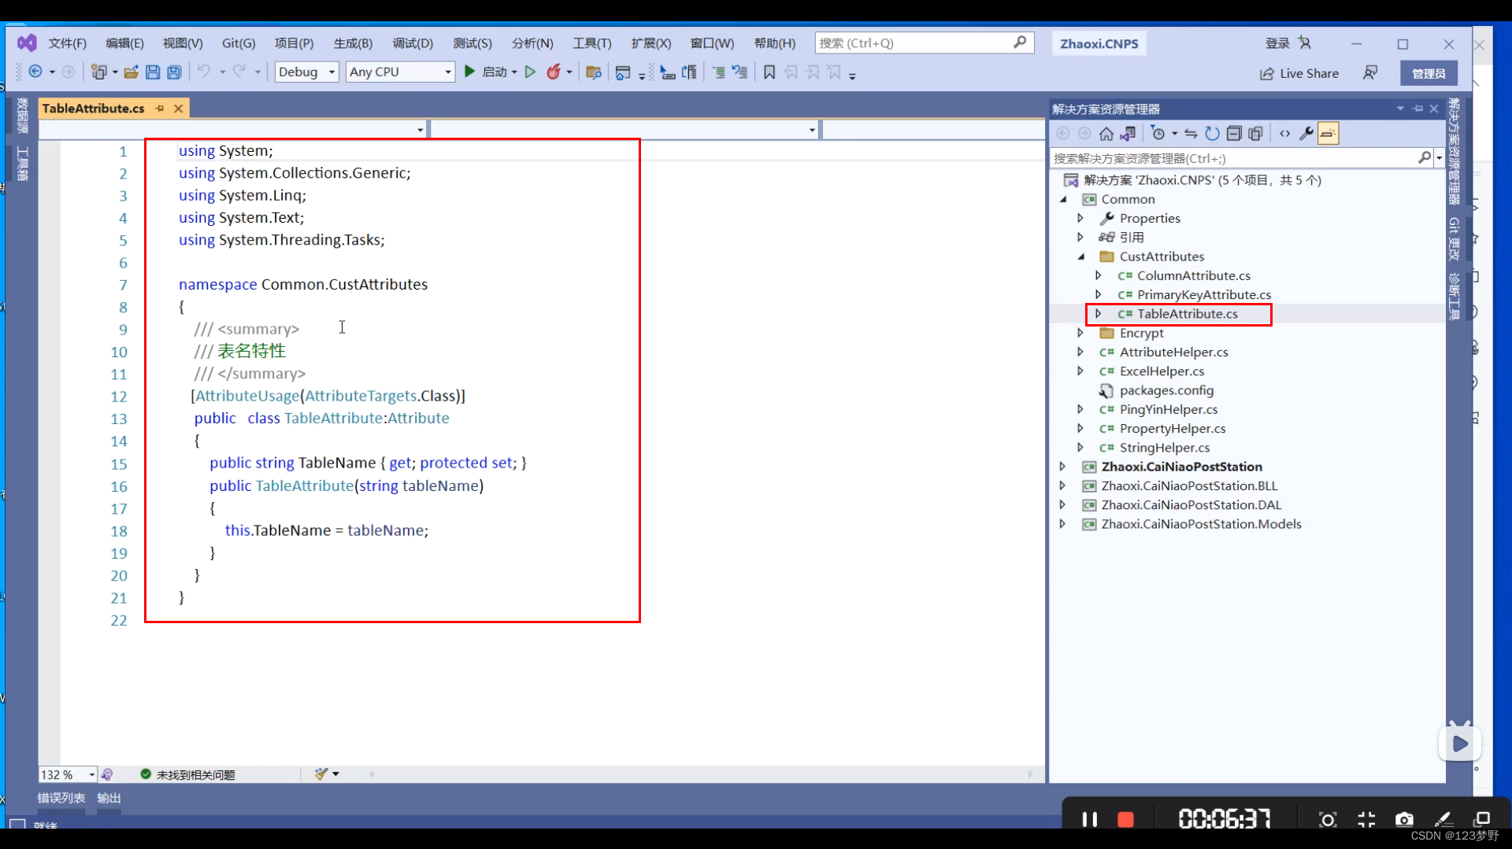The image size is (1512, 849).
Task: Start without debugging hollow green play icon
Action: click(530, 72)
